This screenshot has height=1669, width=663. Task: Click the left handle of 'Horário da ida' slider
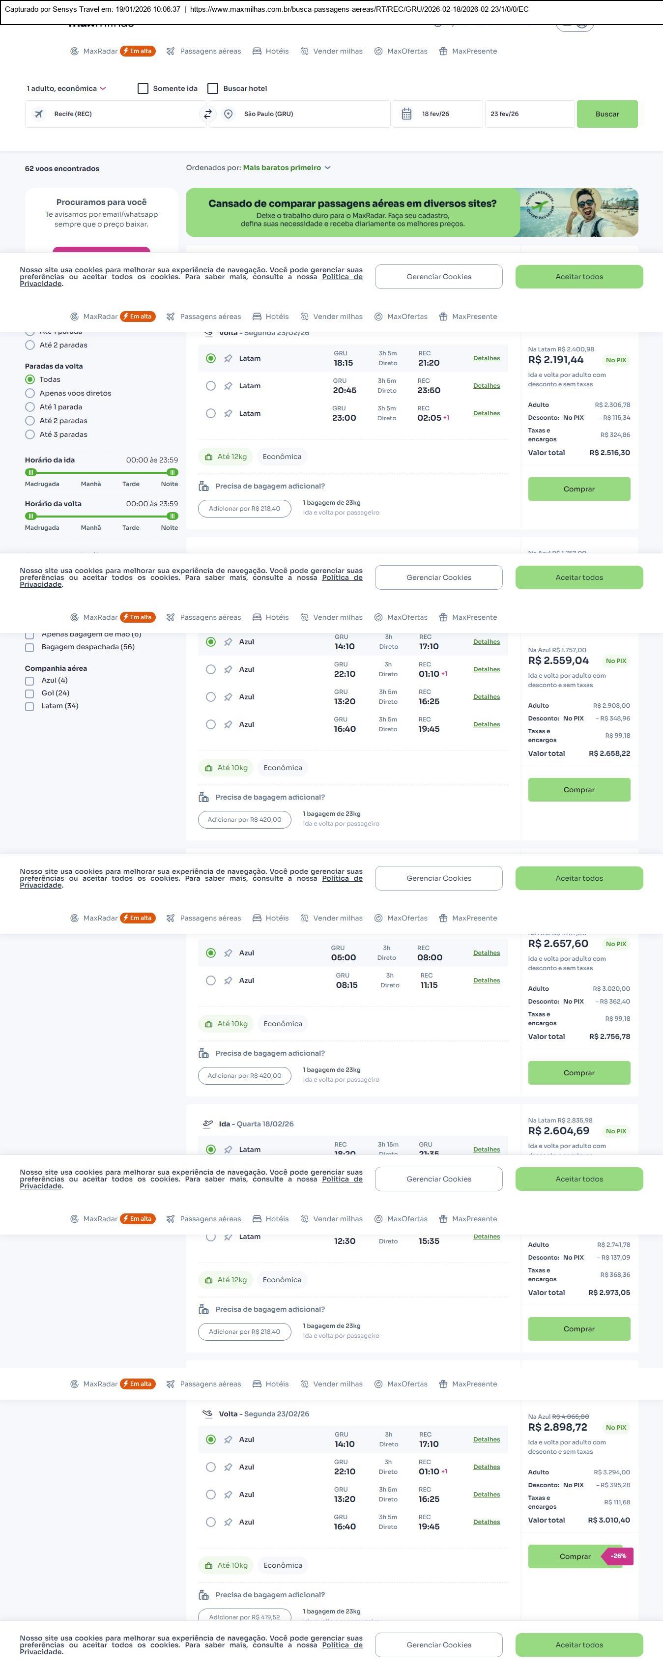click(30, 472)
